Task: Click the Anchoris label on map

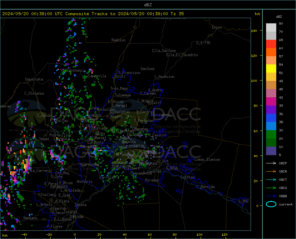Action: point(85,182)
